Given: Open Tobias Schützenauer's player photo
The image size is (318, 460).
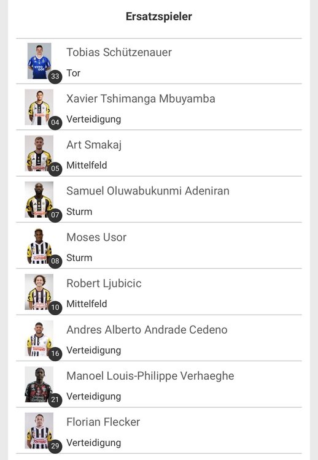Looking at the screenshot, I should [39, 61].
